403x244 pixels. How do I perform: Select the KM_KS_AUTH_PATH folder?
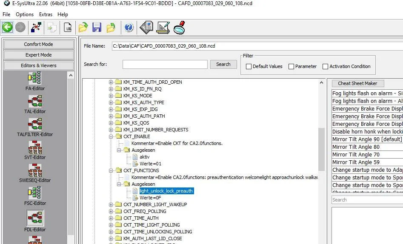pyautogui.click(x=144, y=116)
